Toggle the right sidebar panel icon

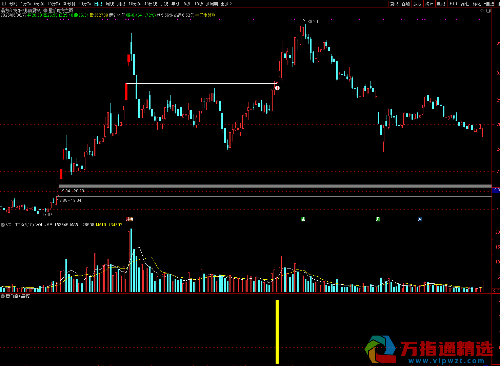[x=488, y=11]
